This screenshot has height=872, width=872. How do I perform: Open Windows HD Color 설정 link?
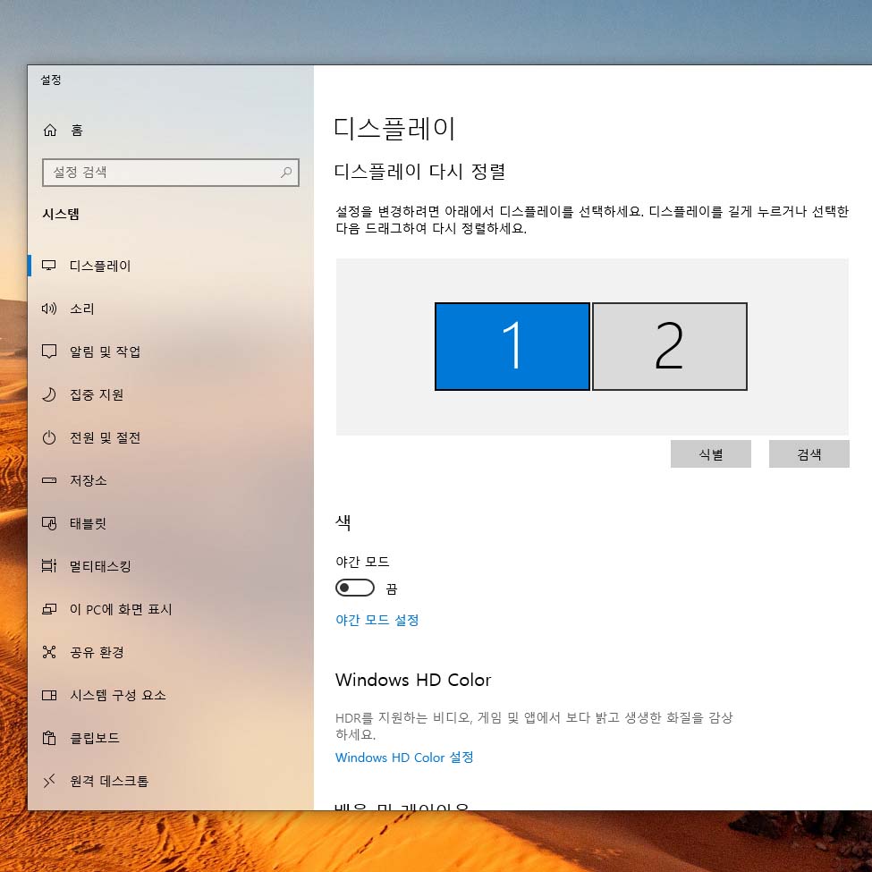pos(403,757)
